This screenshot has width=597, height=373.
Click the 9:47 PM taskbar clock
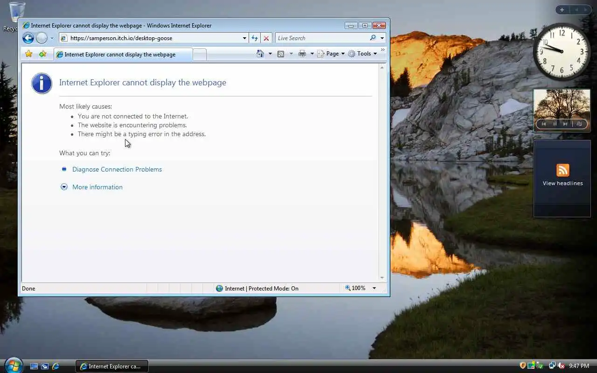tap(579, 366)
